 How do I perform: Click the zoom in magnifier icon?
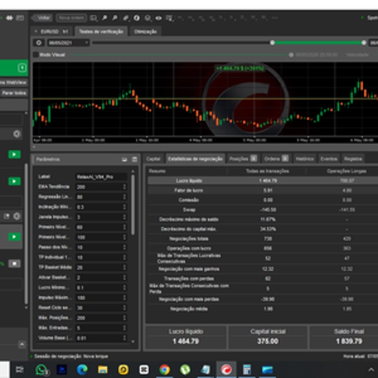point(105,18)
